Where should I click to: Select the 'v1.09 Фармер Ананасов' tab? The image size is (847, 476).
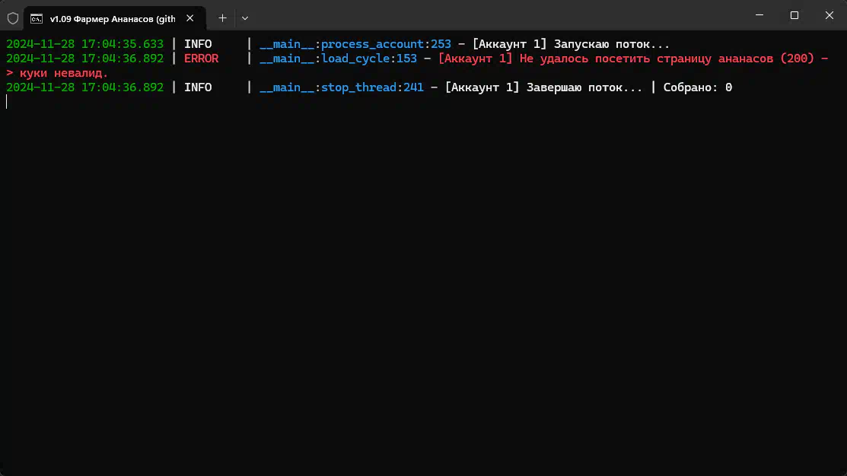tap(114, 18)
